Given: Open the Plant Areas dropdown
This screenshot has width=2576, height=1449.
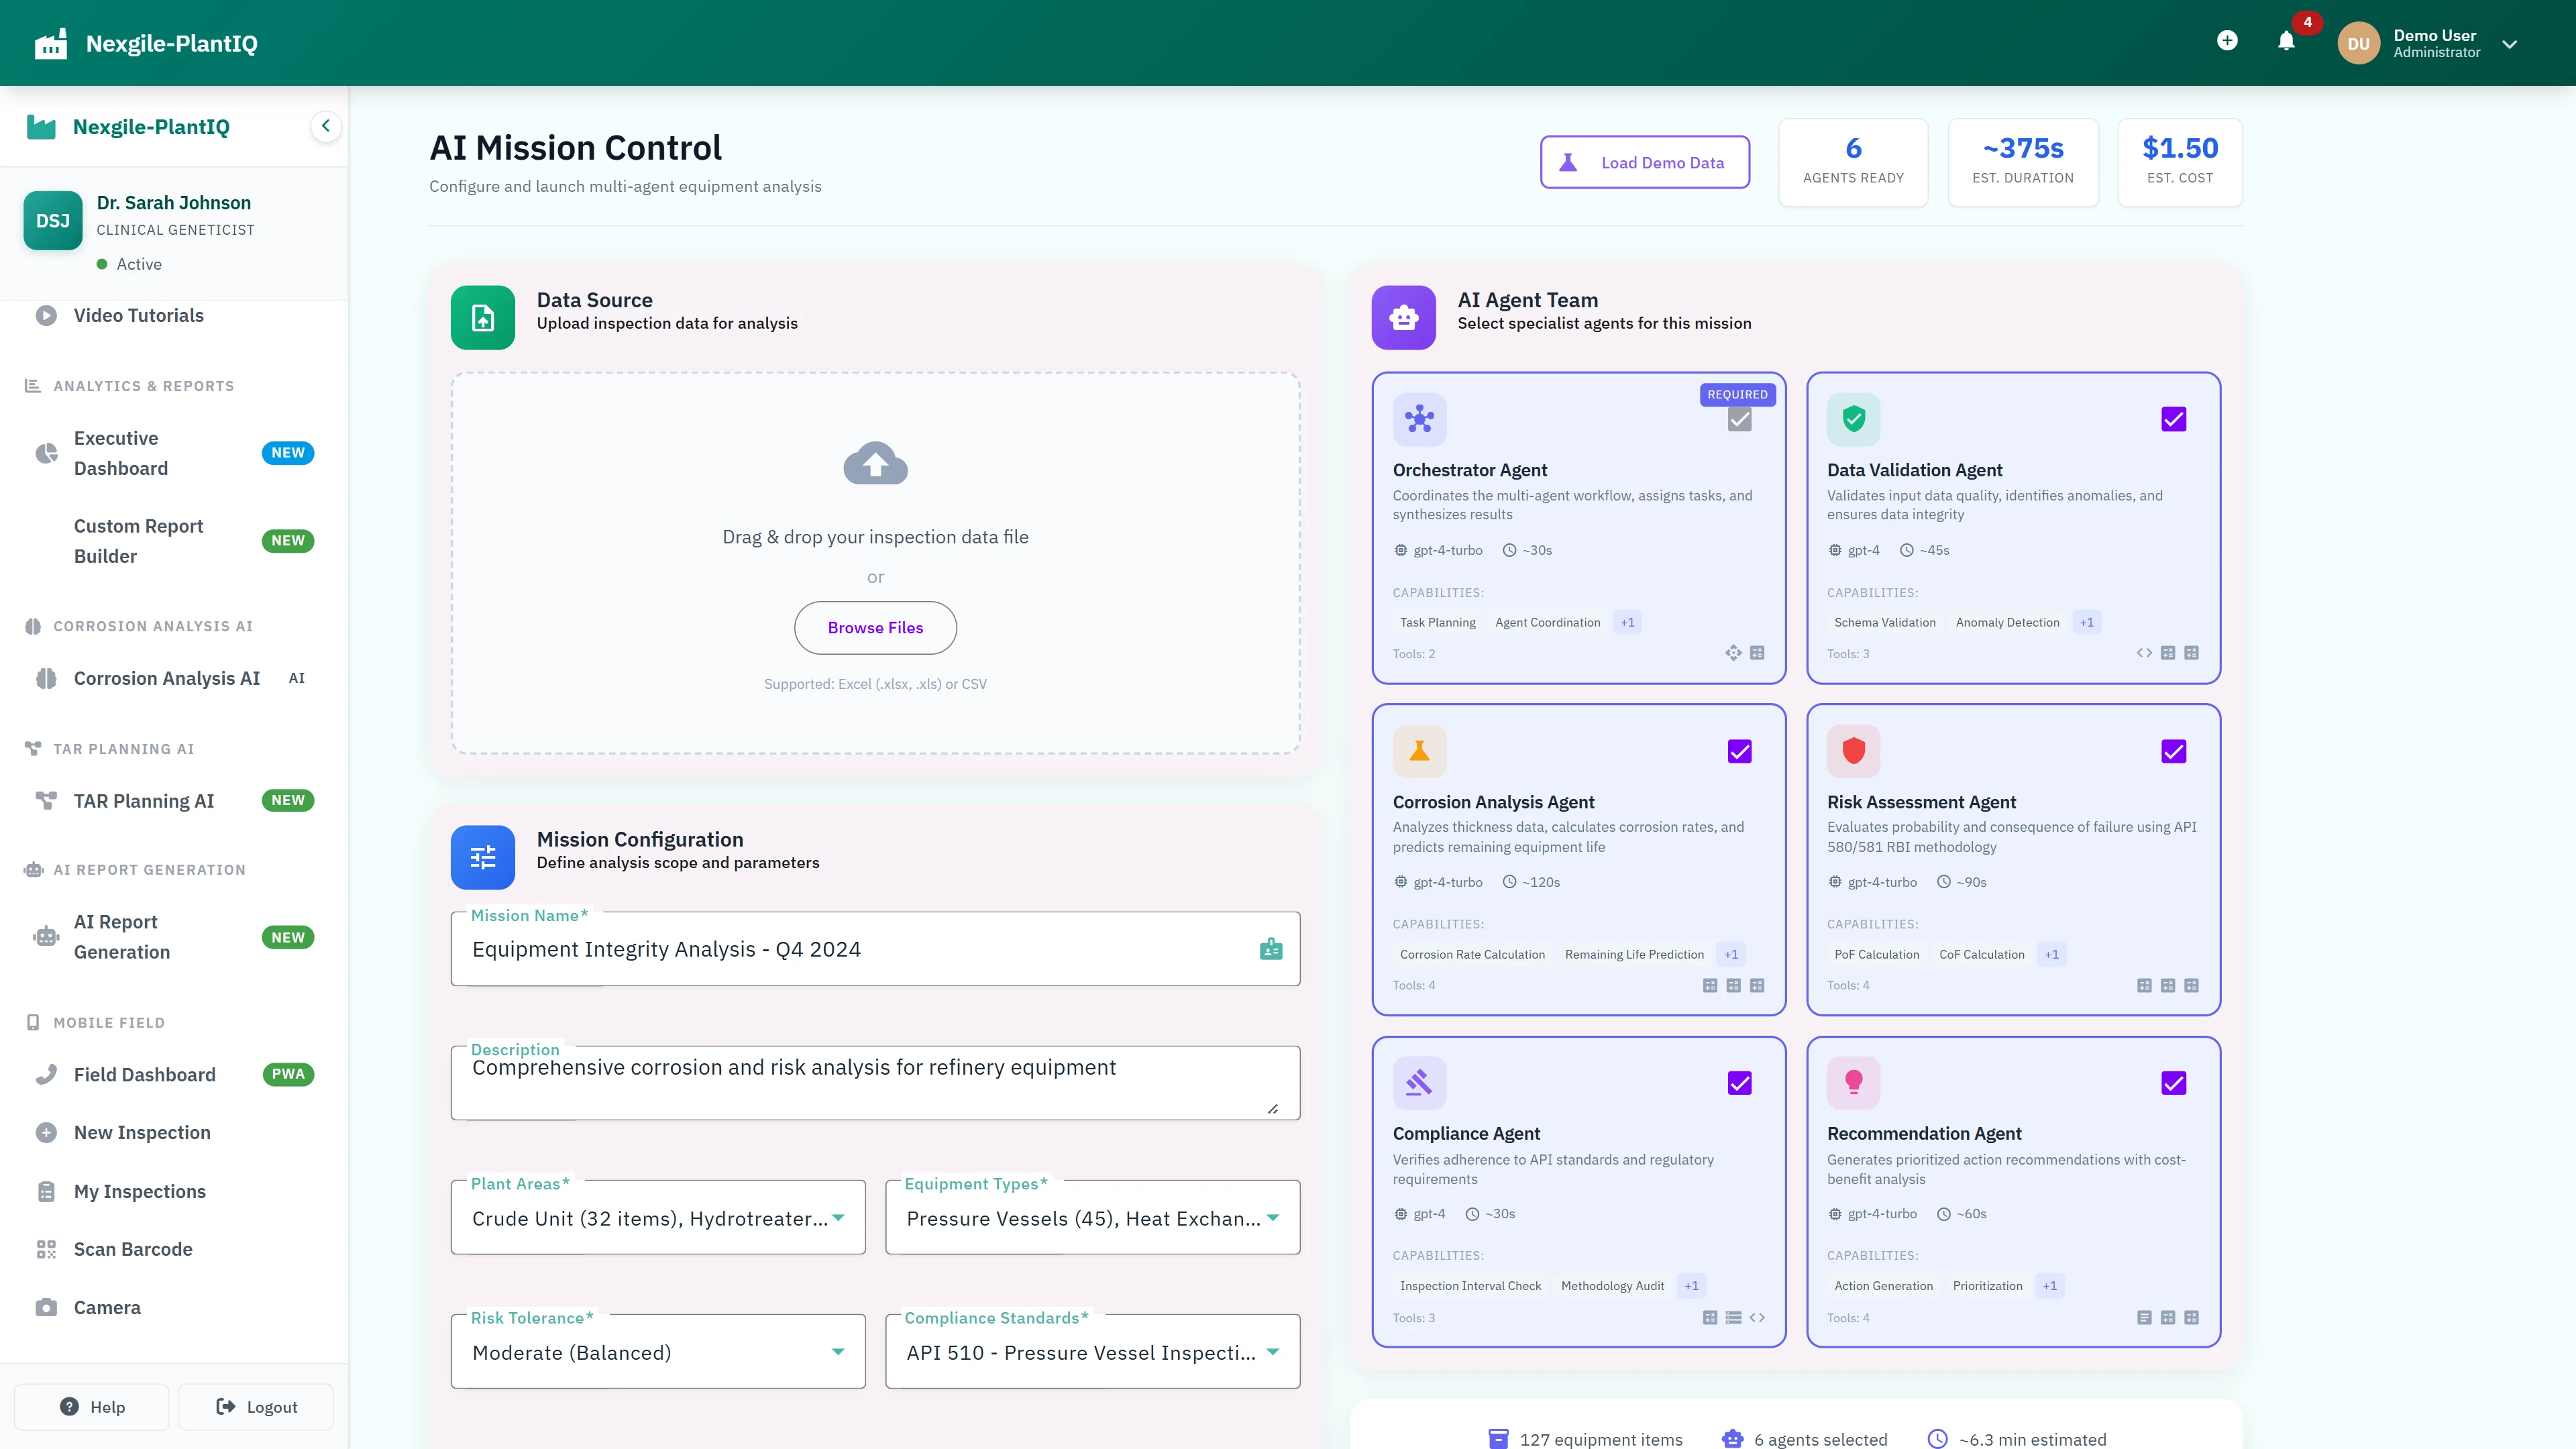Looking at the screenshot, I should click(x=658, y=1218).
